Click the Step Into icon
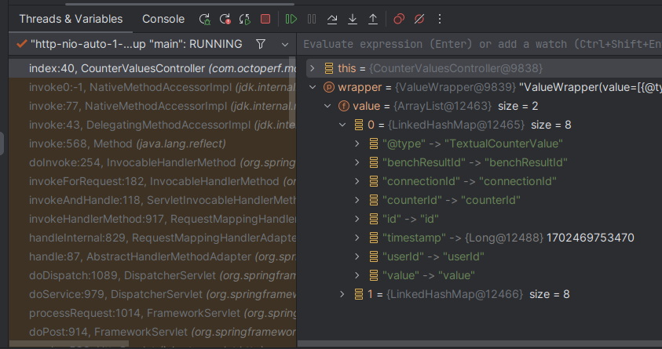The width and height of the screenshot is (662, 349). pyautogui.click(x=353, y=19)
